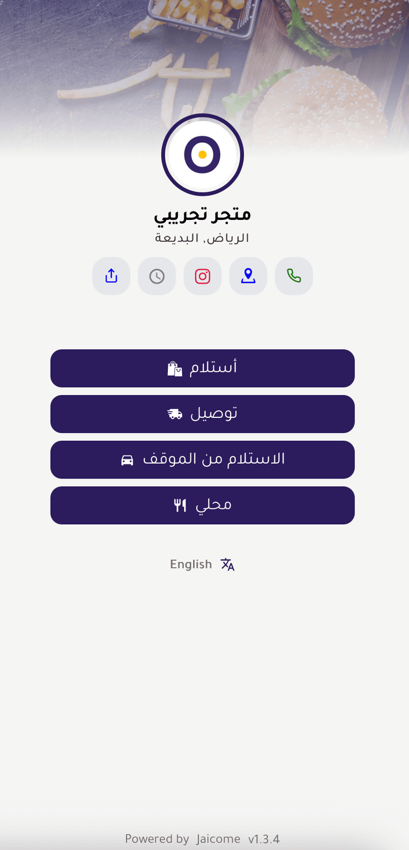Open store working hours clock icon
Screen dimensions: 409x850
pyautogui.click(x=157, y=276)
